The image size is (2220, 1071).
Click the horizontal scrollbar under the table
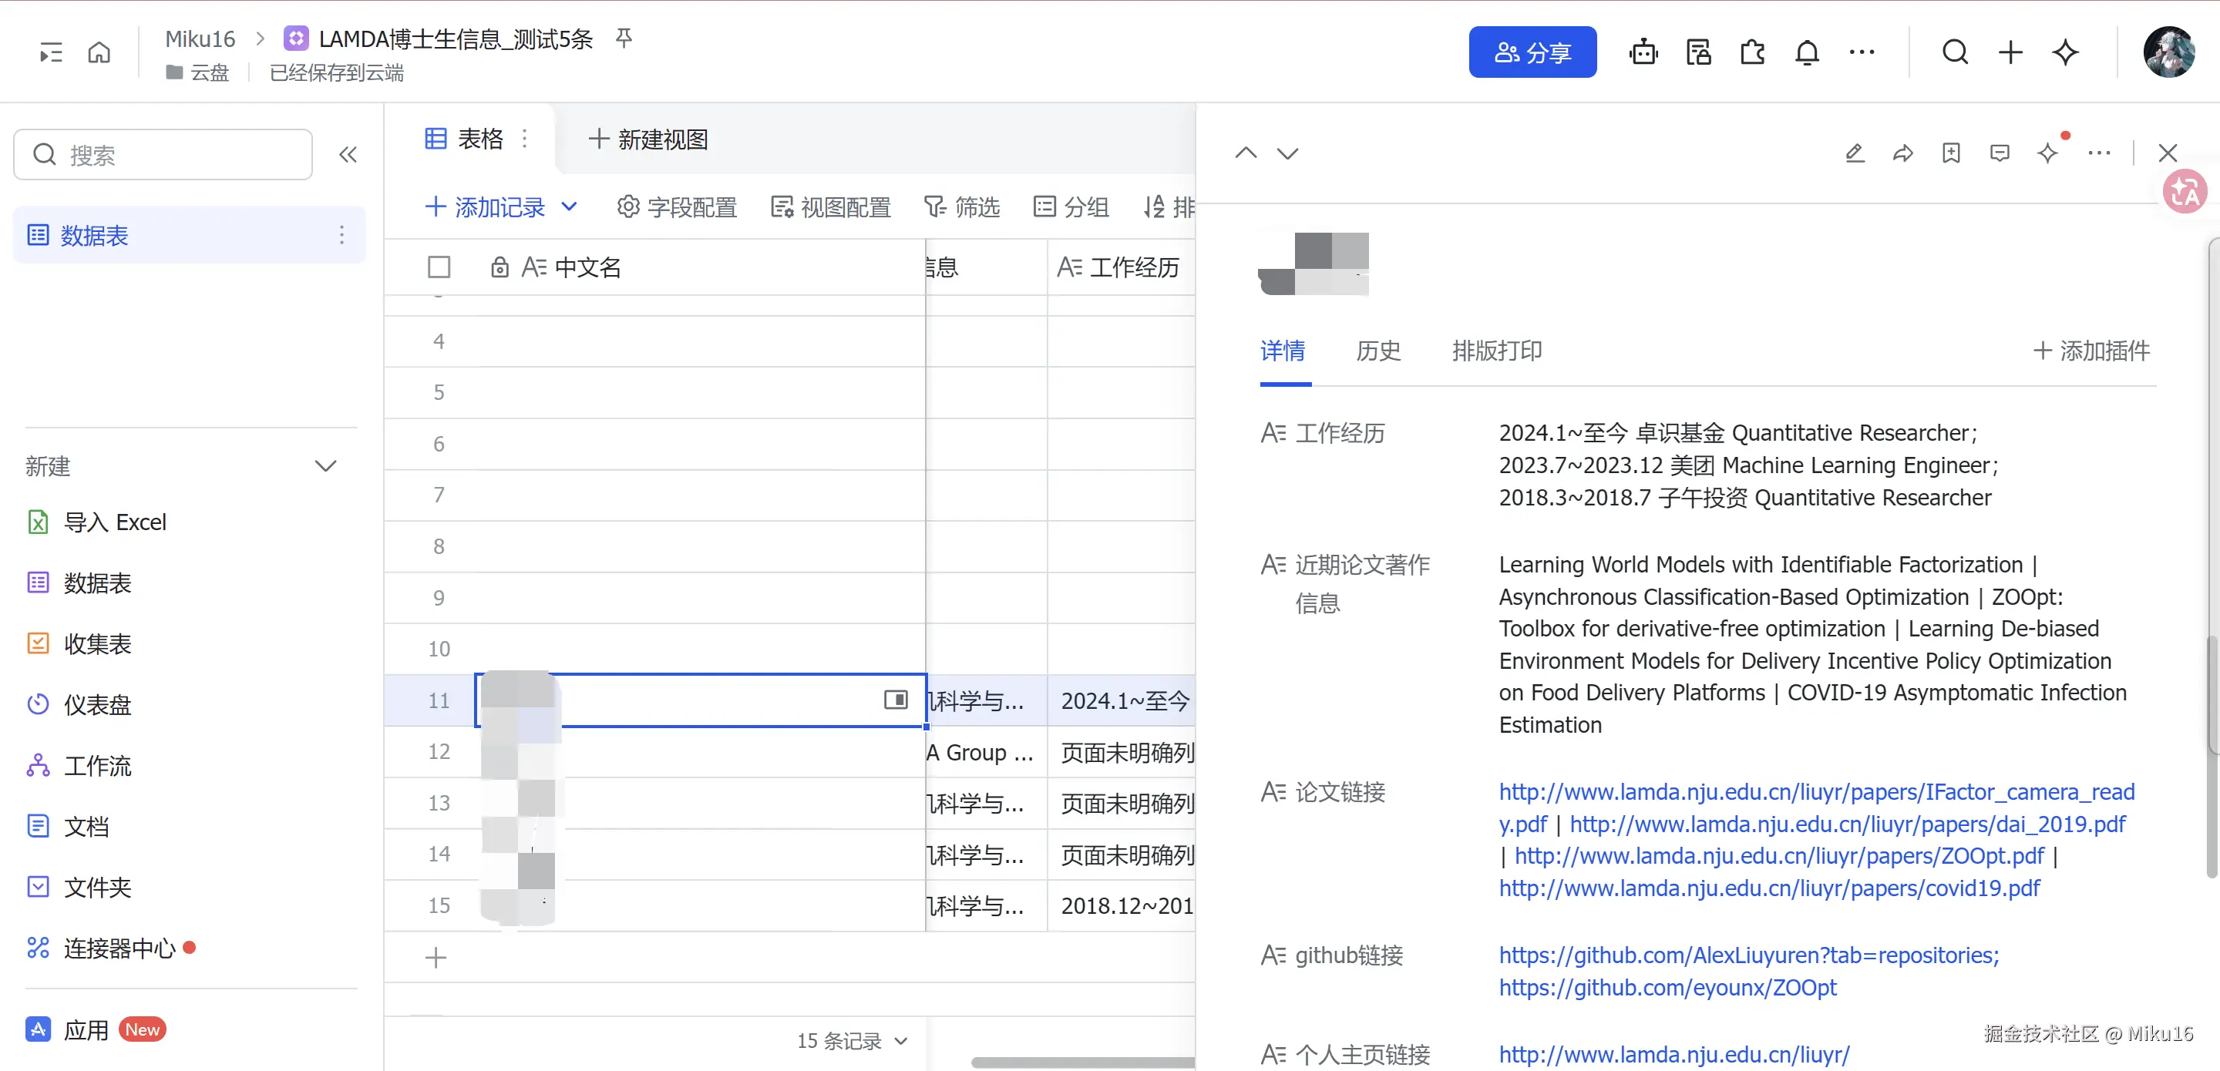click(1081, 1062)
